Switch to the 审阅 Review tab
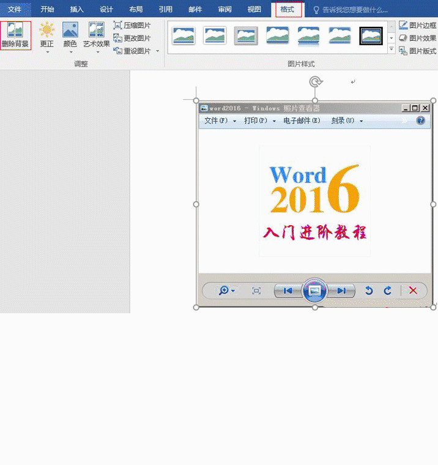Image resolution: width=438 pixels, height=465 pixels. 225,10
